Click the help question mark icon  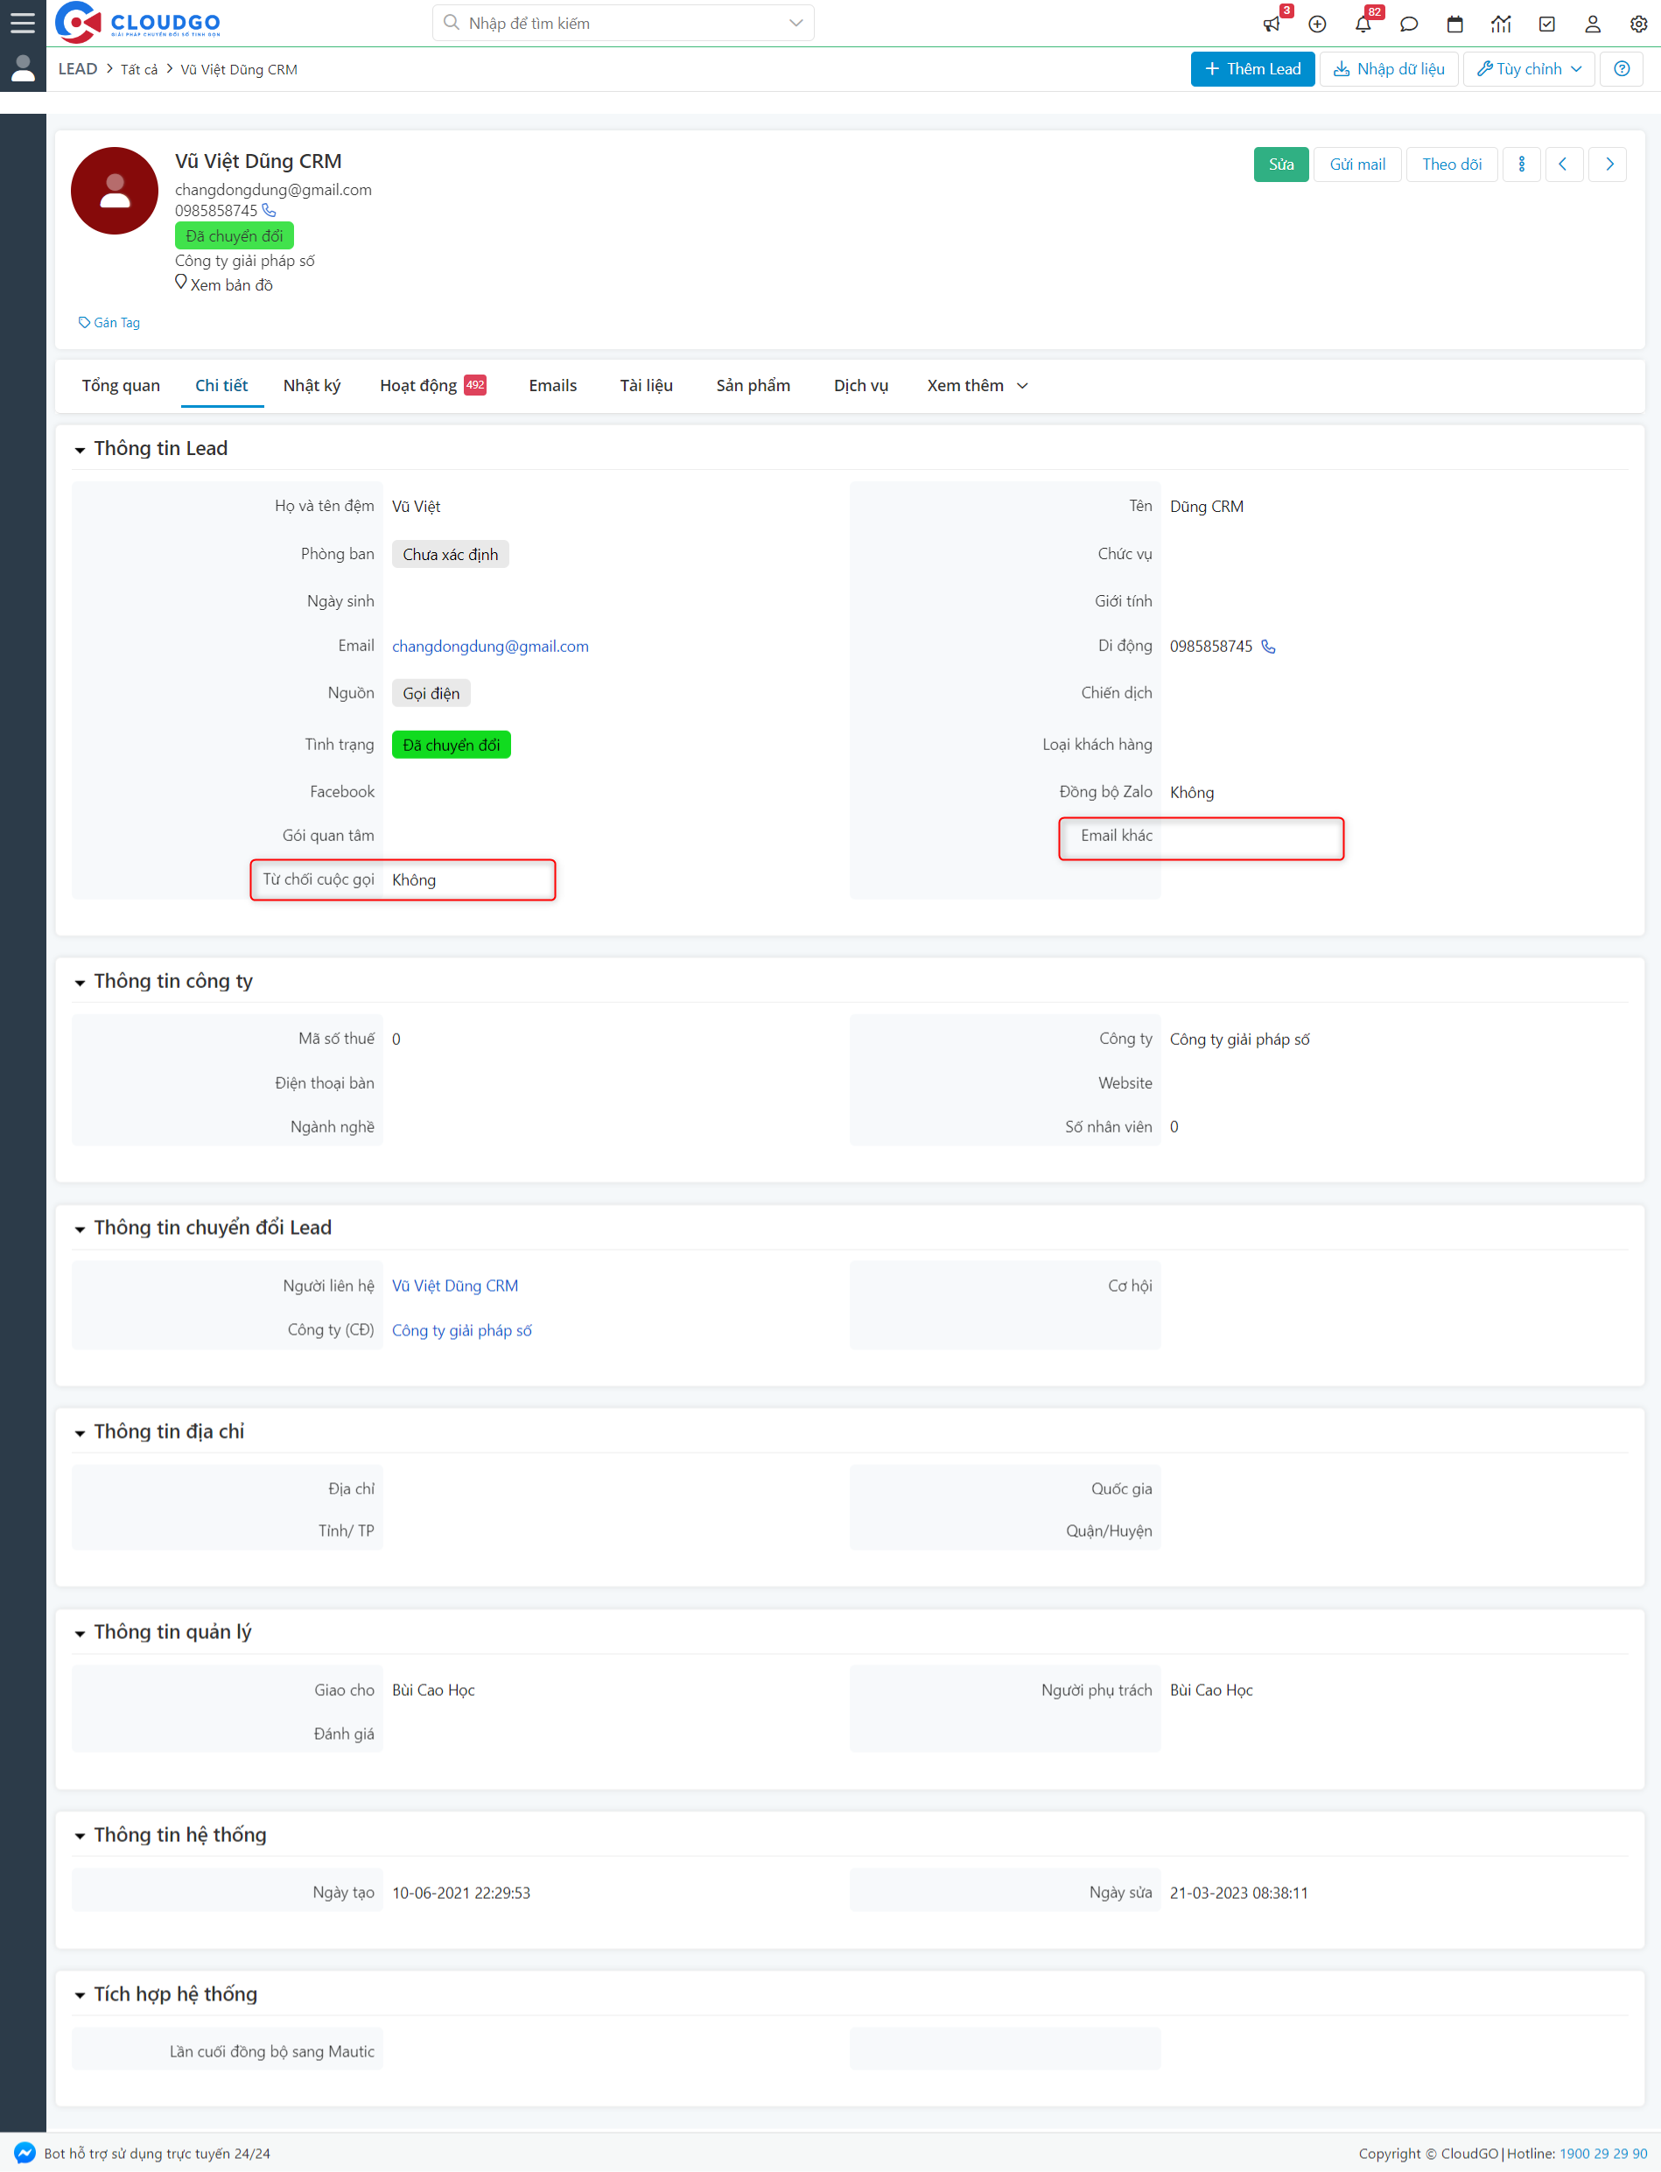click(x=1622, y=68)
